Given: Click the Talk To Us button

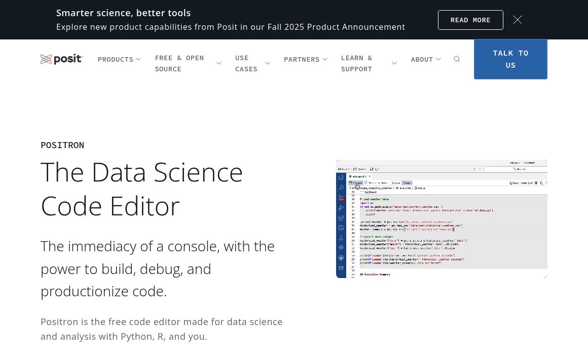Looking at the screenshot, I should click(x=510, y=59).
